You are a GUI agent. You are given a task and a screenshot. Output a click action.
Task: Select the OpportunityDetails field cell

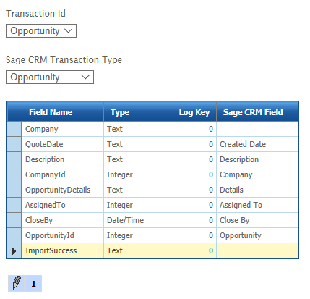click(63, 190)
